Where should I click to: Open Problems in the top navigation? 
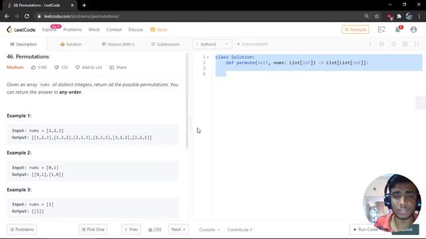click(x=73, y=29)
